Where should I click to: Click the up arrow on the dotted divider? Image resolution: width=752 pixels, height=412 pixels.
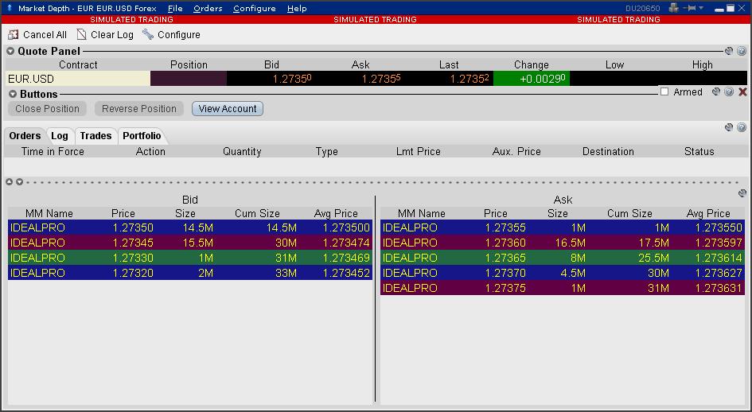pos(9,182)
